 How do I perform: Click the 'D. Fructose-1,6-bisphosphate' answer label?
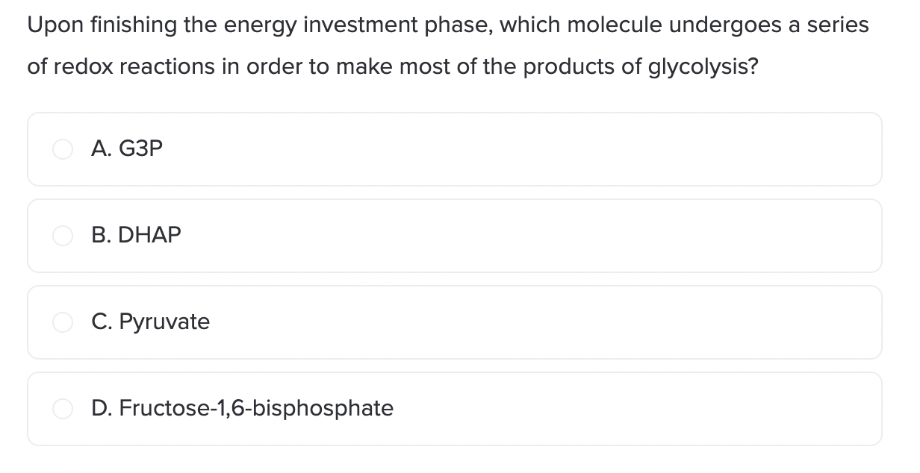(243, 409)
